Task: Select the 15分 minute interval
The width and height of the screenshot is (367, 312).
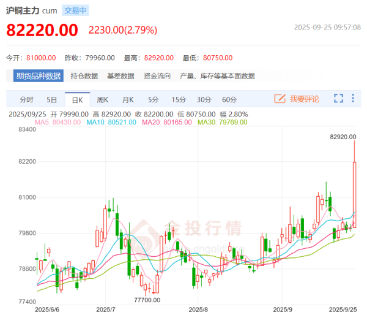Action: (x=179, y=99)
